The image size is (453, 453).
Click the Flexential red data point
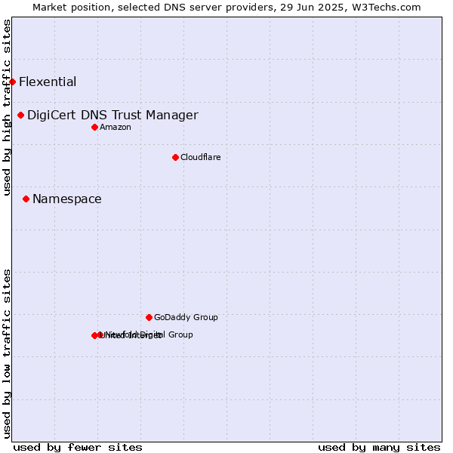pyautogui.click(x=12, y=82)
